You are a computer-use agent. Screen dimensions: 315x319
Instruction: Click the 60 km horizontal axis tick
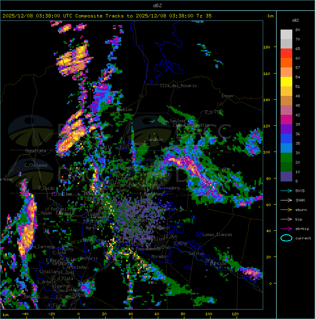tap(157, 314)
